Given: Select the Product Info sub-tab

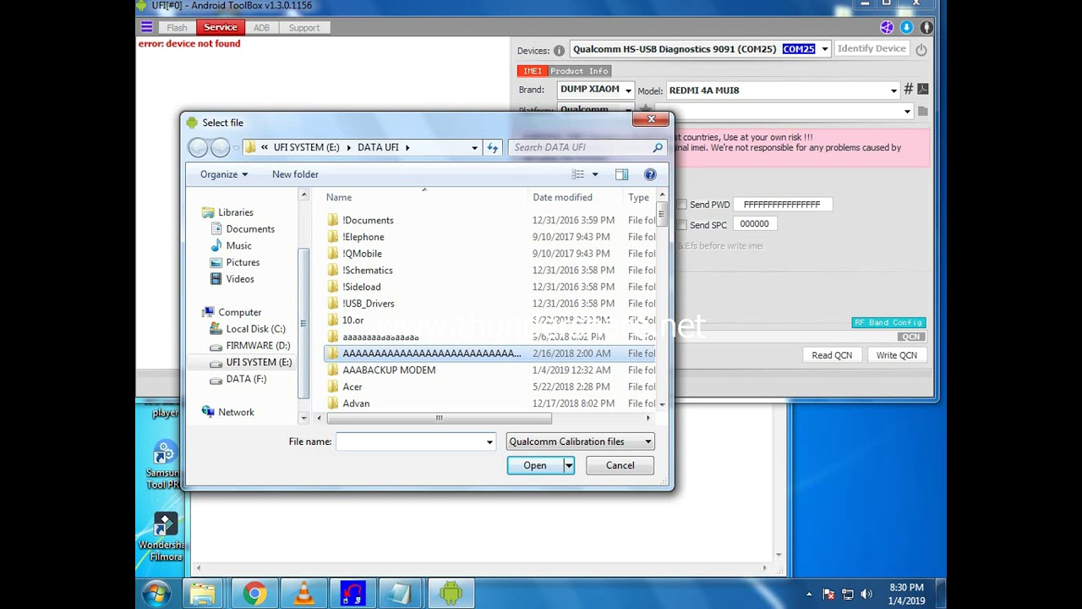Looking at the screenshot, I should point(579,71).
